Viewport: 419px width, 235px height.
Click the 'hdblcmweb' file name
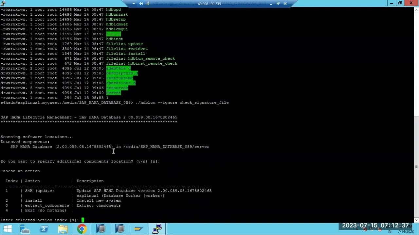(117, 24)
